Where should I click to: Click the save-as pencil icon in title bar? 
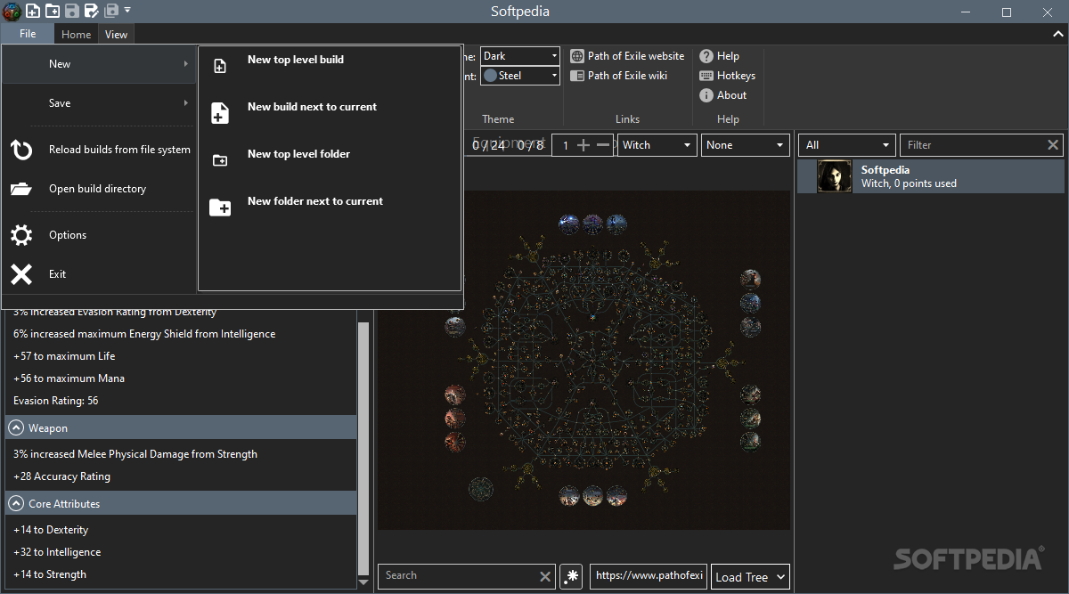coord(92,11)
